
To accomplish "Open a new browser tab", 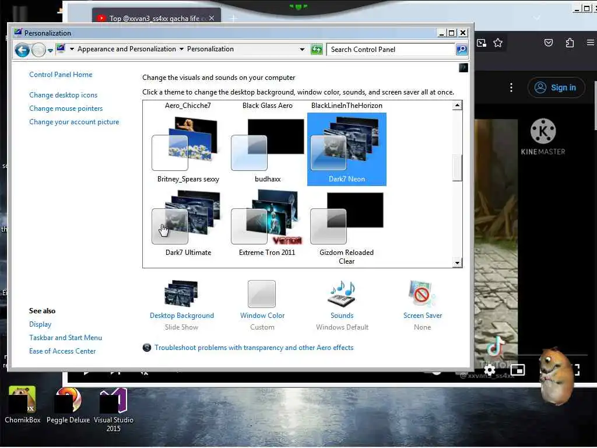I will 233,18.
